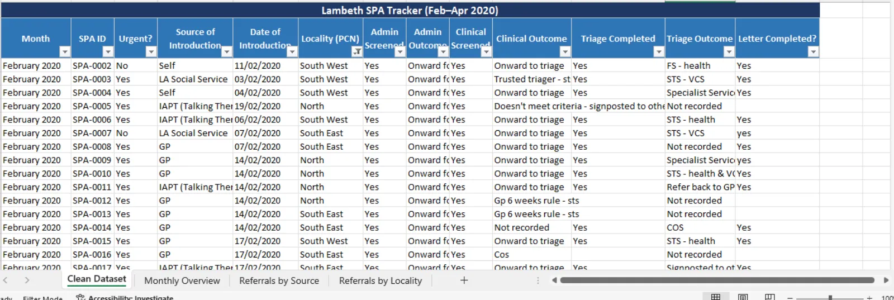
Task: Go to previous sheet using left arrow
Action: coord(6,280)
